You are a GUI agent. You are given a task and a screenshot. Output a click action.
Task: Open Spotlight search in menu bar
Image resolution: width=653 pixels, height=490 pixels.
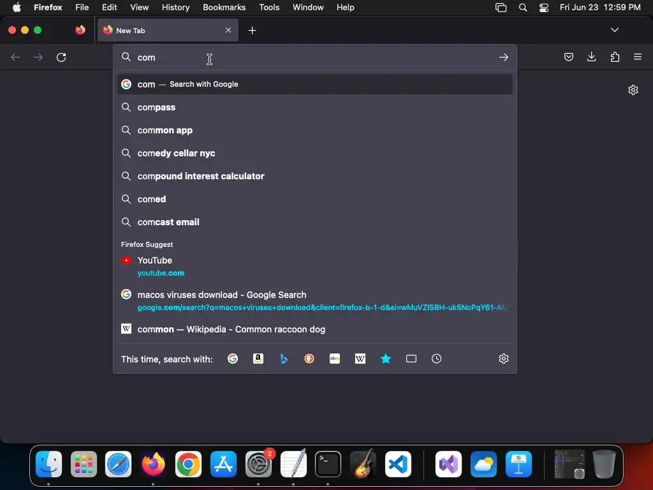(523, 8)
